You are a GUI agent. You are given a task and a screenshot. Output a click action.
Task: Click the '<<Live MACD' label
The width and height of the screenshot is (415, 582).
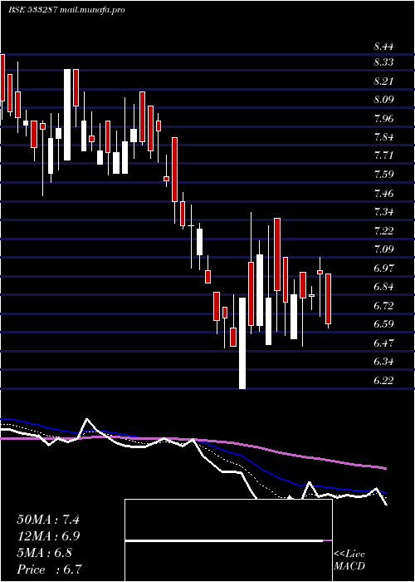(349, 560)
